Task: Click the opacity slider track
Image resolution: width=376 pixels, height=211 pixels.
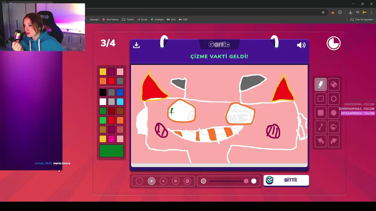Action: (x=229, y=181)
